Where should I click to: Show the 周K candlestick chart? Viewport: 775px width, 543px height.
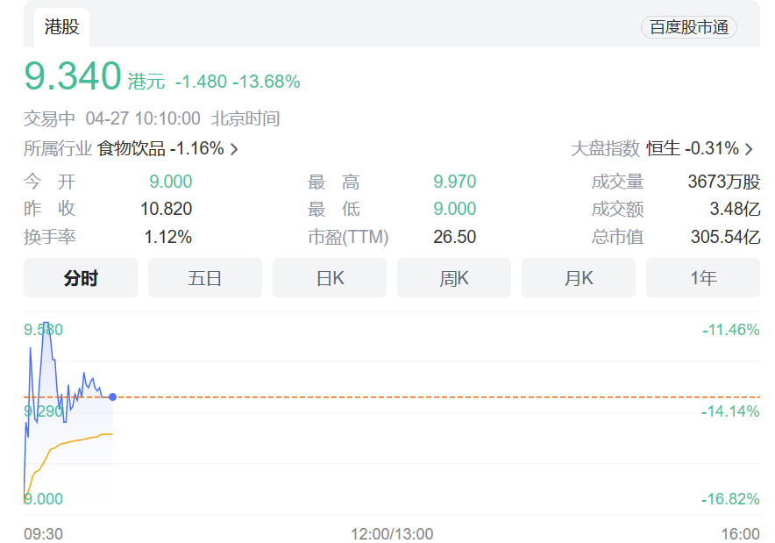(454, 278)
